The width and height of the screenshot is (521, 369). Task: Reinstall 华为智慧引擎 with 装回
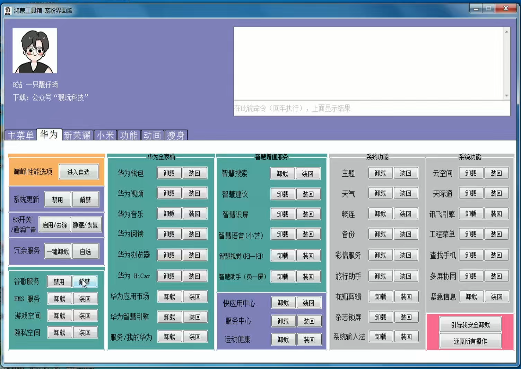(x=195, y=317)
